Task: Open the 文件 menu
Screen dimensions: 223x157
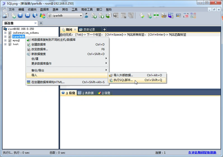Action: 12,10
